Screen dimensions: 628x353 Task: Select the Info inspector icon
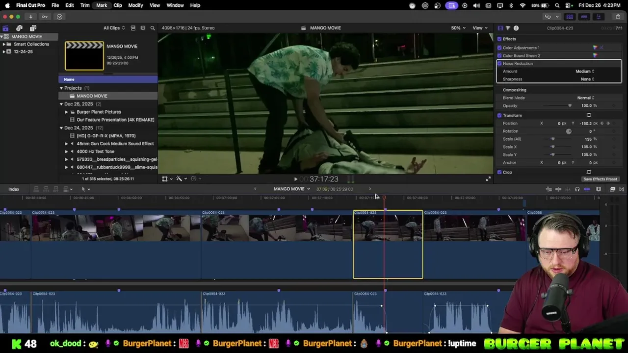point(516,28)
